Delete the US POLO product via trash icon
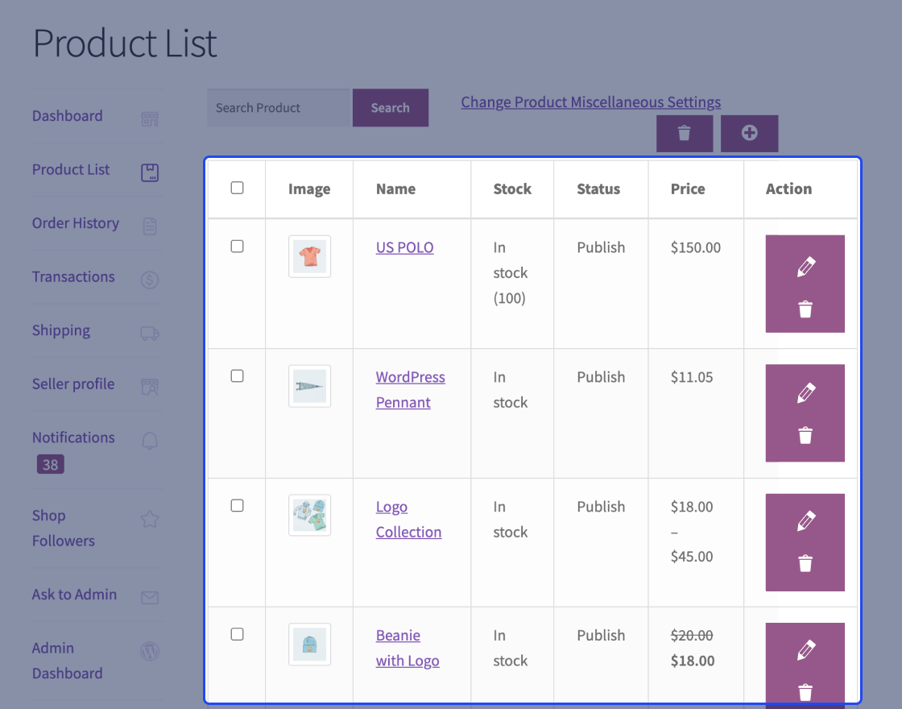Image resolution: width=902 pixels, height=709 pixels. pos(805,309)
